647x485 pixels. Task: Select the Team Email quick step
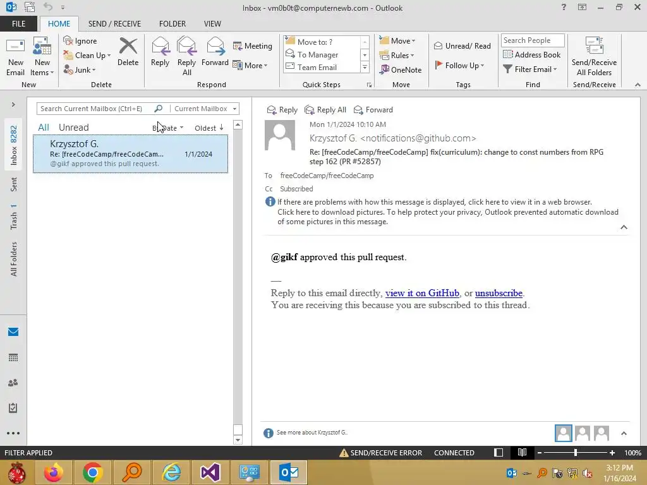click(322, 67)
